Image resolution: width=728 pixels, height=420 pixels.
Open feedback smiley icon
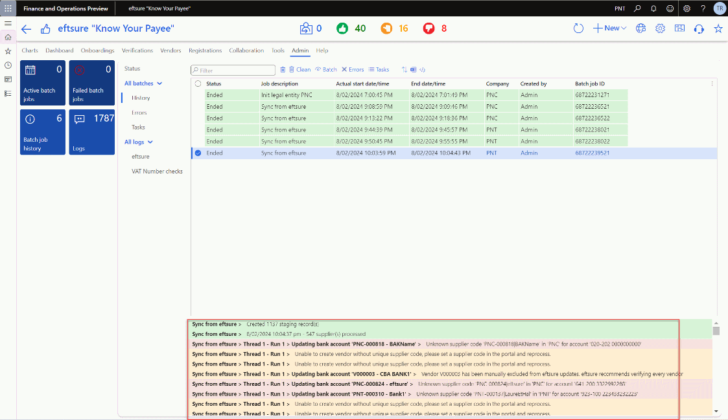[x=670, y=8]
